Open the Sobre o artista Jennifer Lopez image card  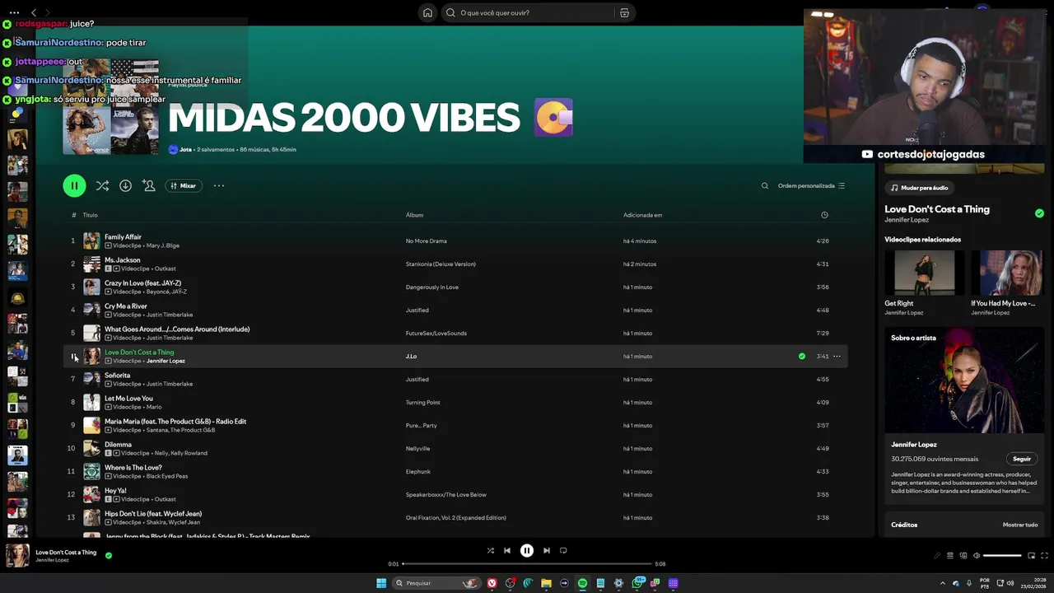964,380
